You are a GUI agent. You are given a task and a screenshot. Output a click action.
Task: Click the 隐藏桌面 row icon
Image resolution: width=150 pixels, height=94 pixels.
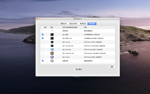pos(52,61)
